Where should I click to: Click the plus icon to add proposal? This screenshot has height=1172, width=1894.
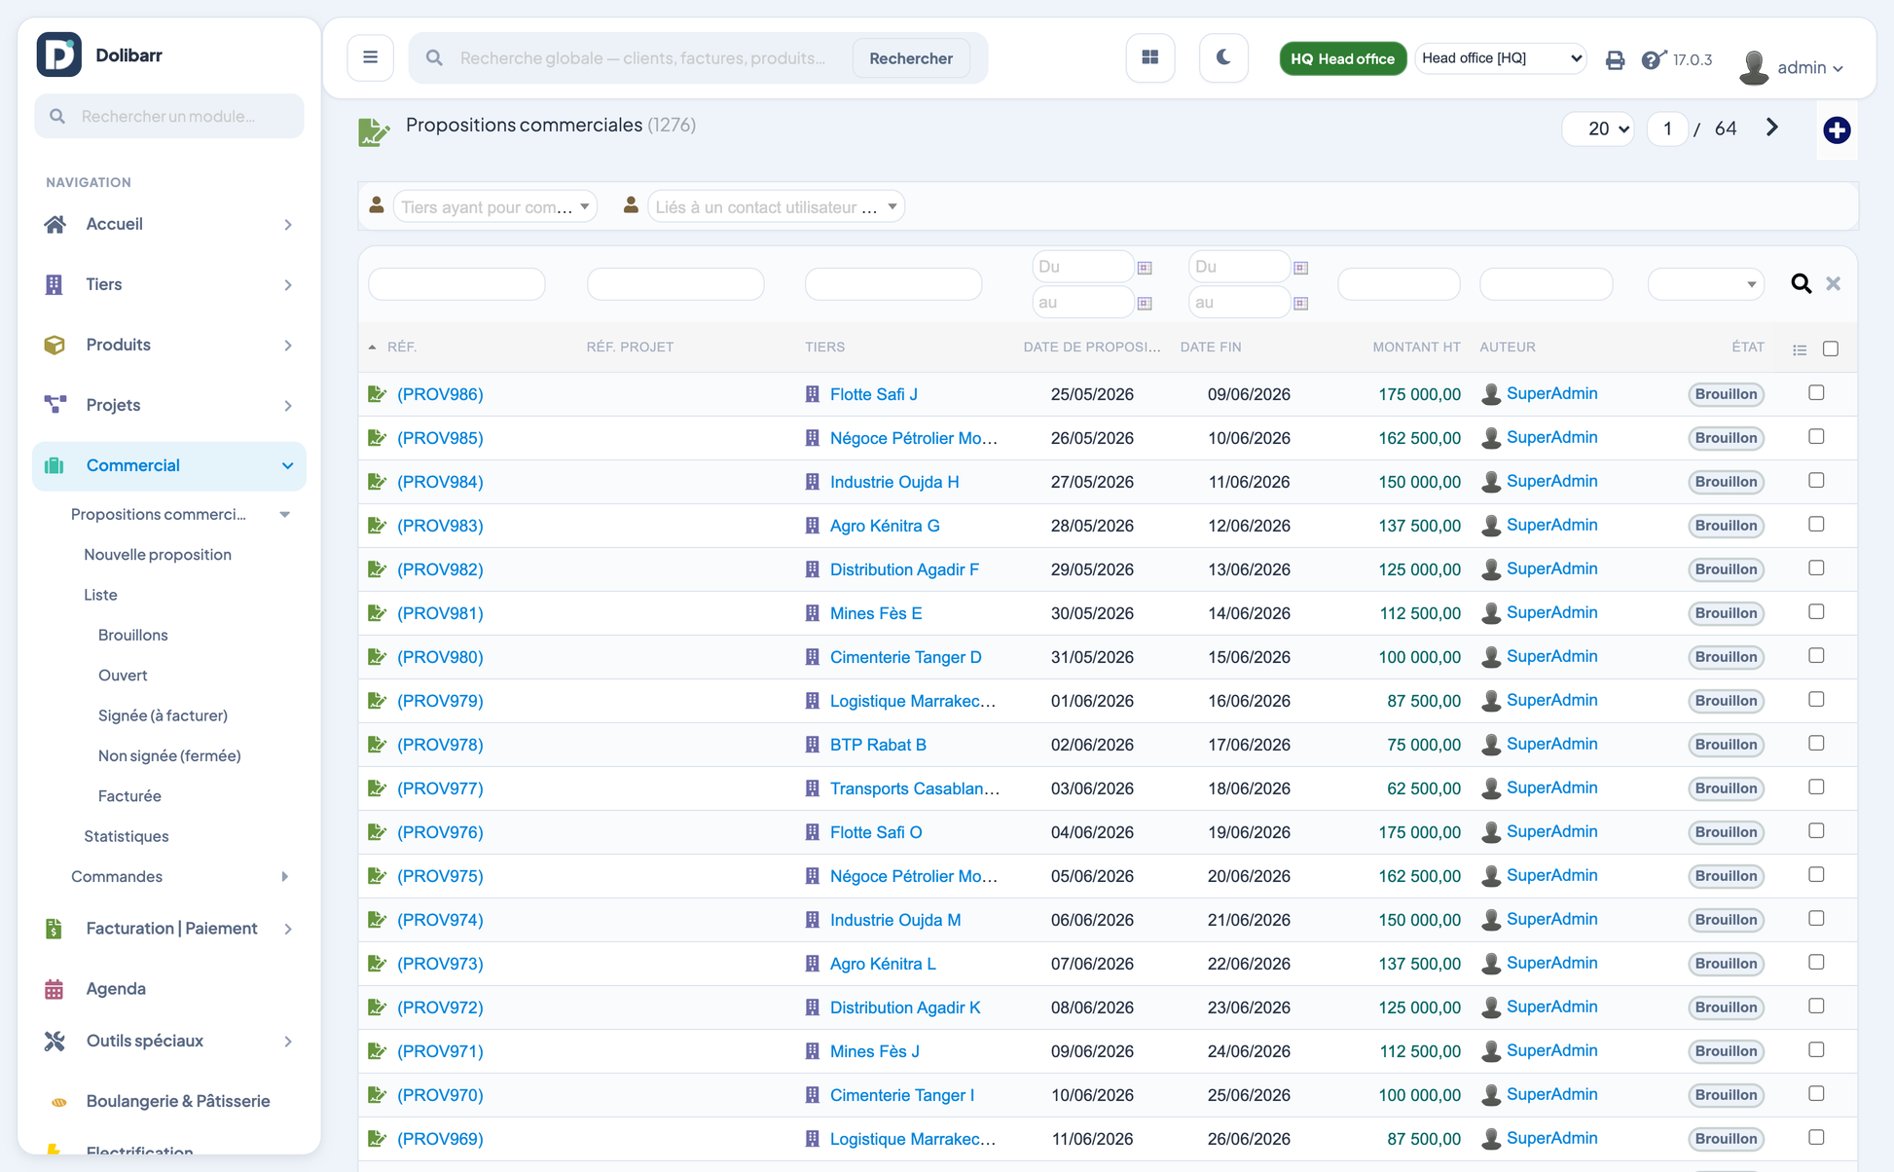[1837, 129]
